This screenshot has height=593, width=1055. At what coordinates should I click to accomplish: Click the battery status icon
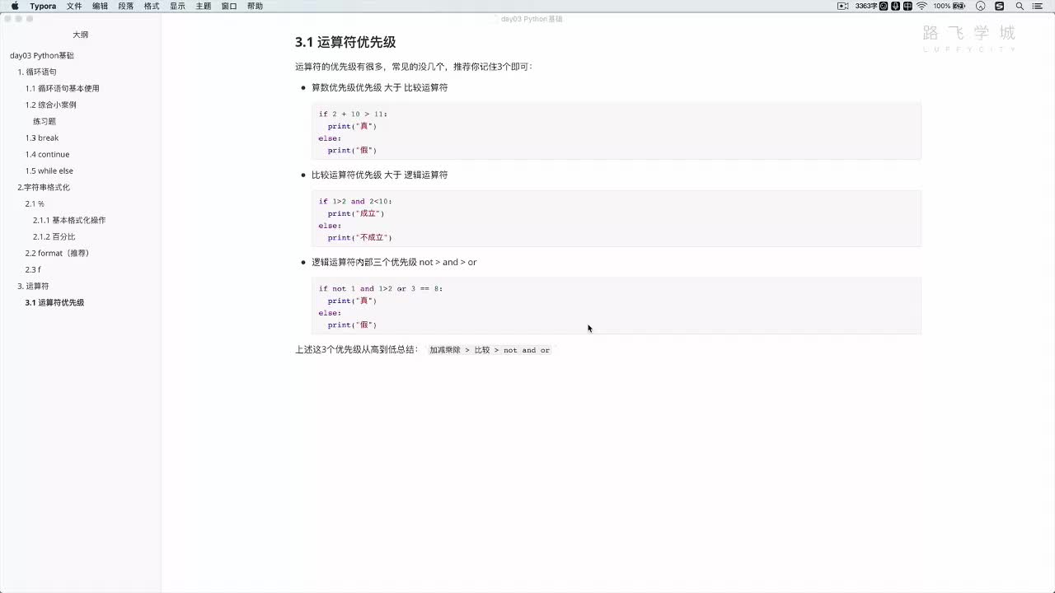(959, 6)
